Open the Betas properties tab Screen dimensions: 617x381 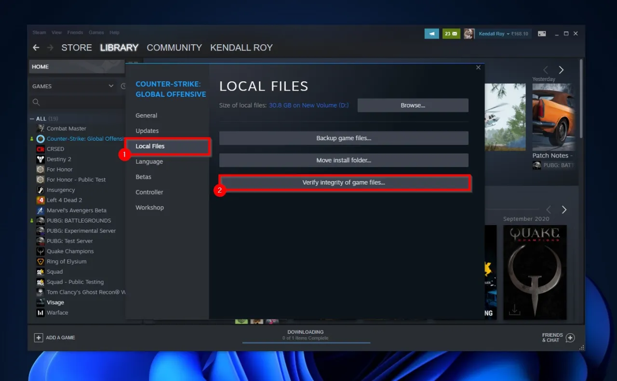tap(143, 177)
